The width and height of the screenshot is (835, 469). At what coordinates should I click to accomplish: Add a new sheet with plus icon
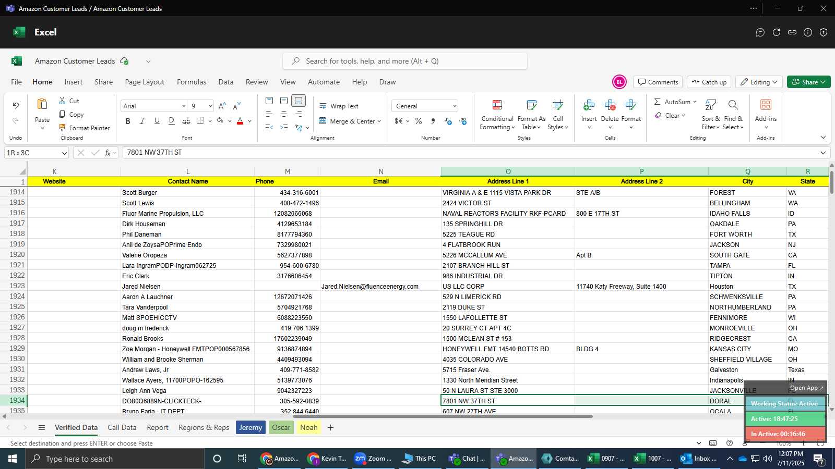point(330,427)
